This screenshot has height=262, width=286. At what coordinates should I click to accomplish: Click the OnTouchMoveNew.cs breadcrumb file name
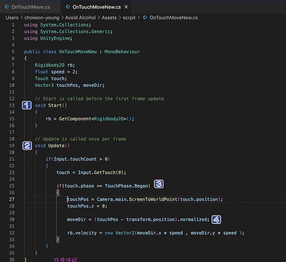pos(174,18)
